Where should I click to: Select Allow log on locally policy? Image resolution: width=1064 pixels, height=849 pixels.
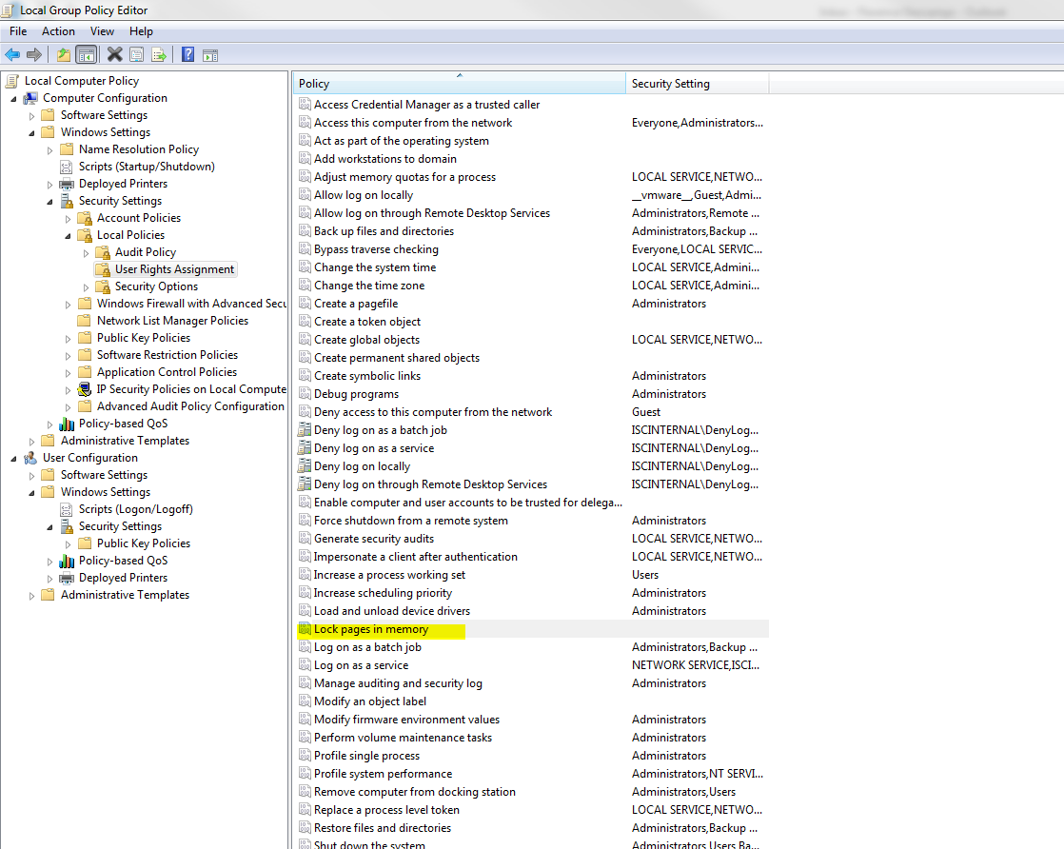pos(364,195)
